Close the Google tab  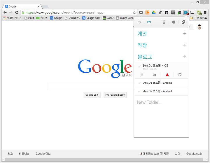(x=38, y=7)
